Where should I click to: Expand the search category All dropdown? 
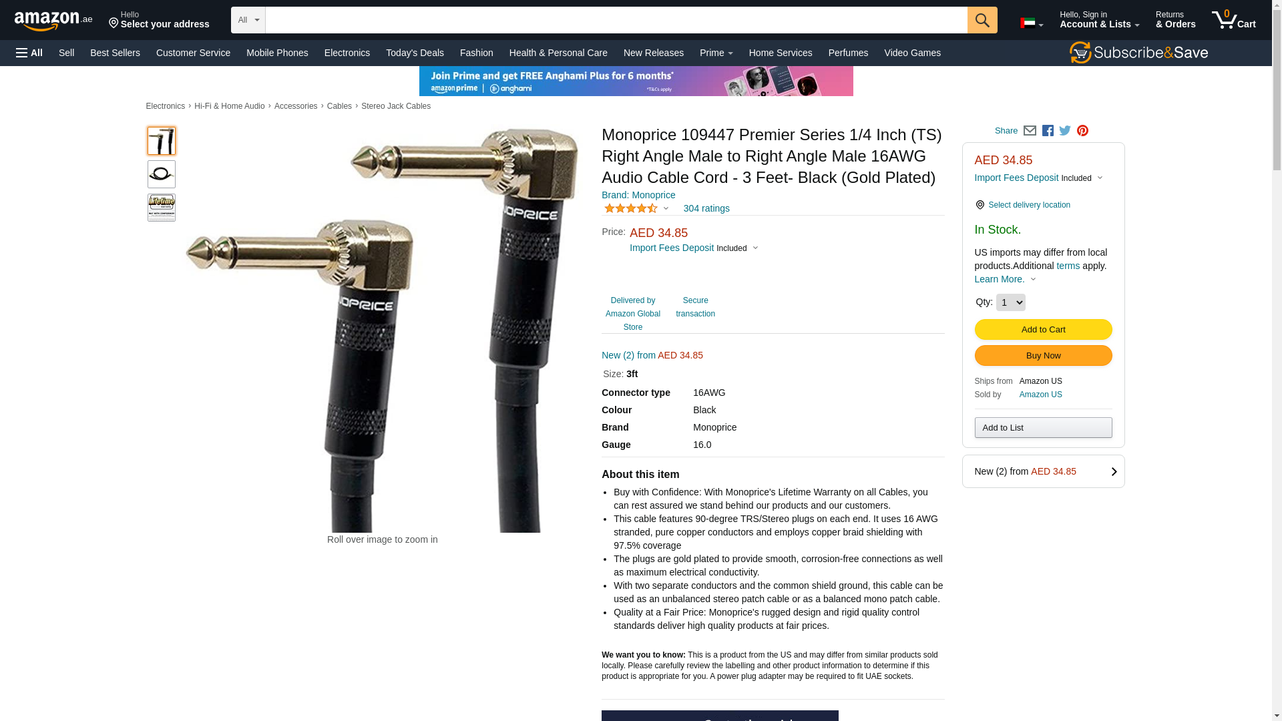click(248, 20)
